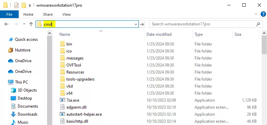The height and width of the screenshot is (125, 267).
Task: Select the bin folder
Action: [69, 44]
